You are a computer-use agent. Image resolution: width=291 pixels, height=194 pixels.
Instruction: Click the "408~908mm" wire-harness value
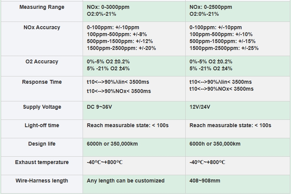click(x=205, y=181)
